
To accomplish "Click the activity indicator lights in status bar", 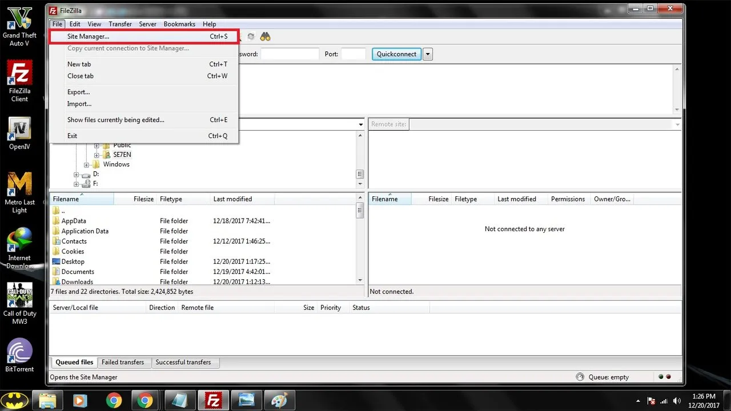I will click(664, 377).
